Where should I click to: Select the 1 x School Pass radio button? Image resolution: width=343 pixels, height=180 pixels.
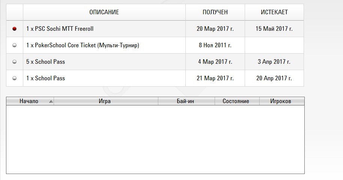coord(14,78)
